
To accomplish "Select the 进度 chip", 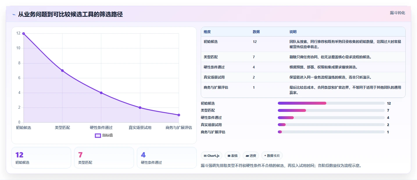I will click(251, 156).
